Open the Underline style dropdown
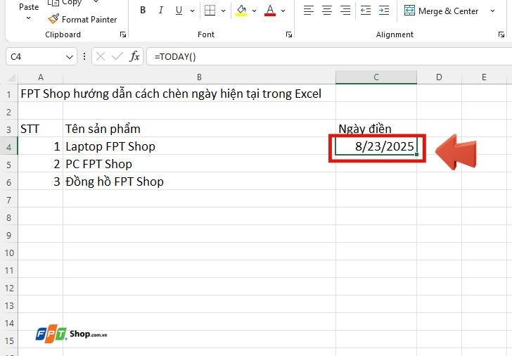Viewport: 512px width, 356px height. [x=192, y=11]
